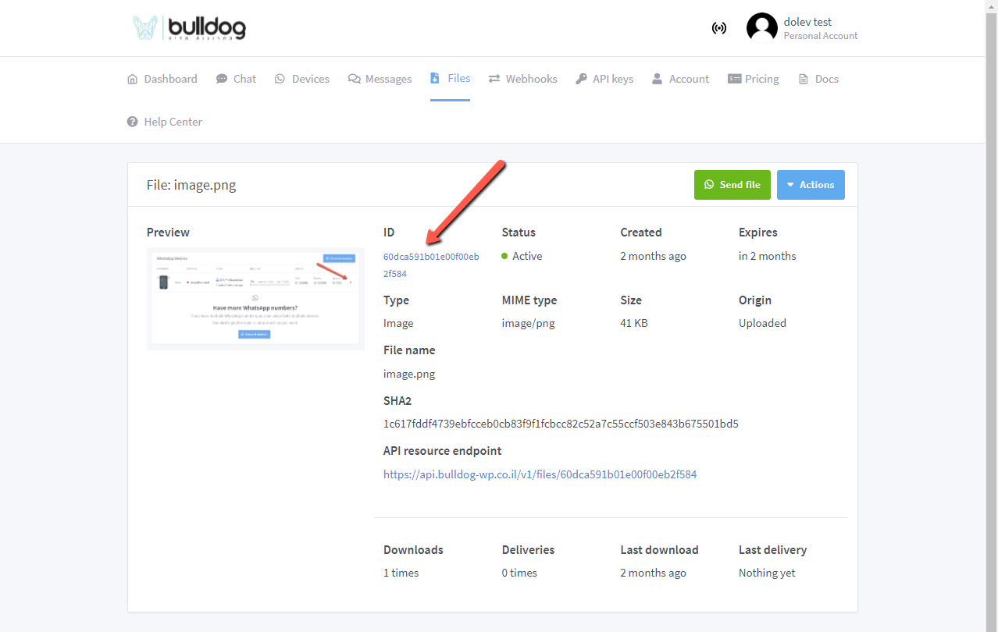The image size is (998, 632).
Task: Click the Personal Account label
Action: click(821, 36)
